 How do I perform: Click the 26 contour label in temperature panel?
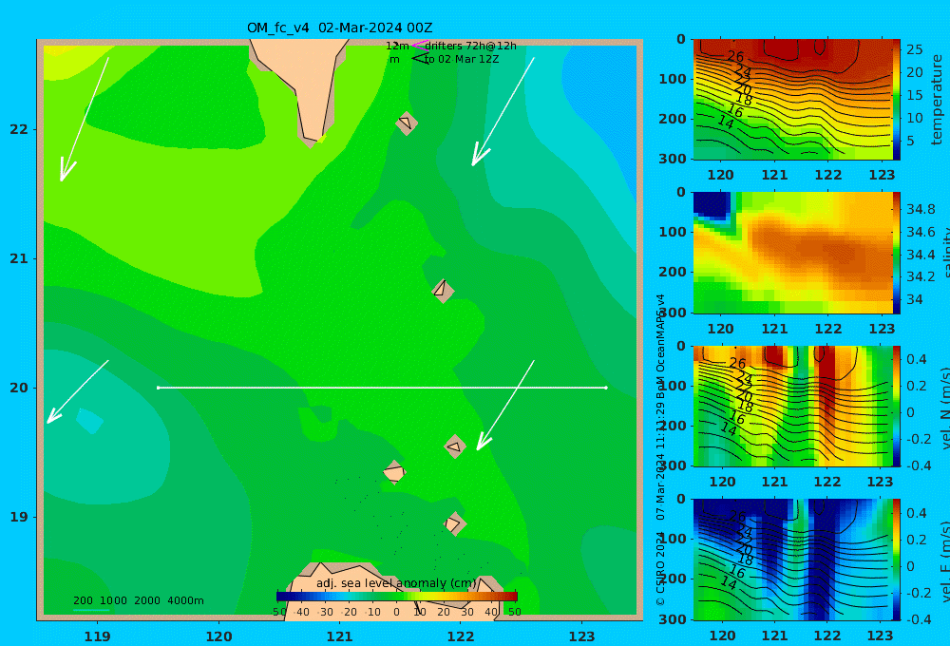tap(735, 56)
